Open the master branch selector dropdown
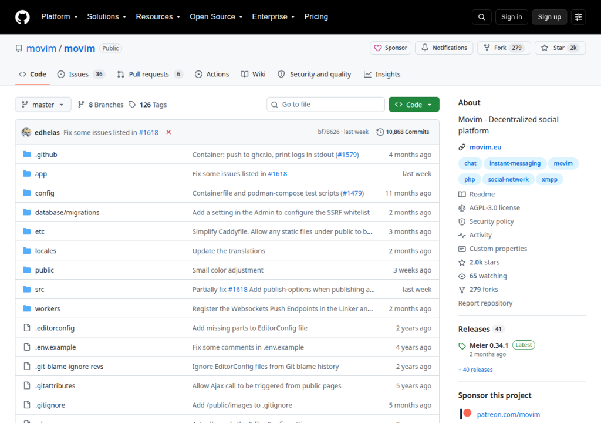This screenshot has height=423, width=601. coord(43,105)
